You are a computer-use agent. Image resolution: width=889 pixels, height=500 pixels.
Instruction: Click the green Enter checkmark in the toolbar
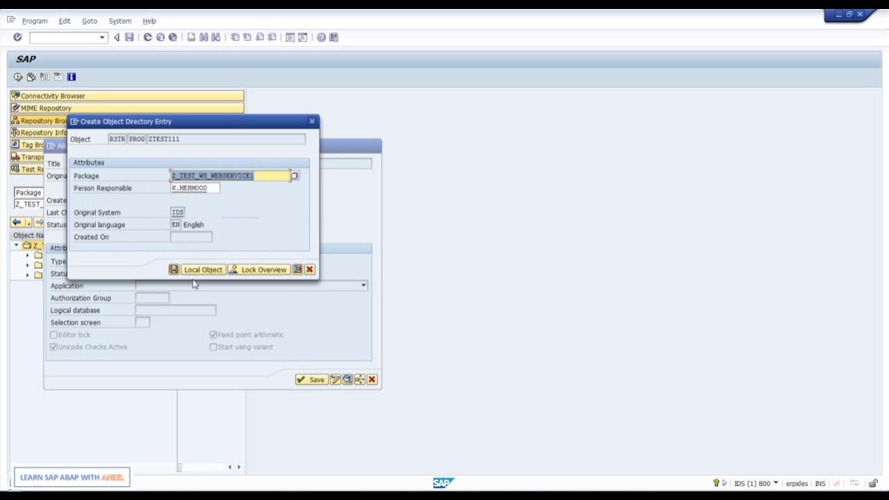17,37
